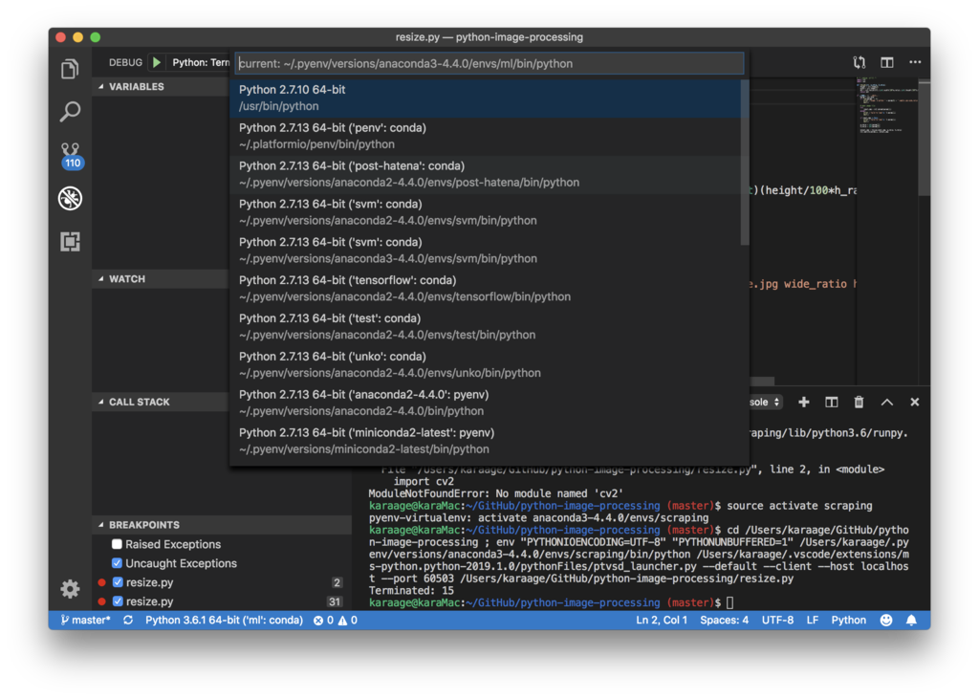Screen dimensions: 979x699
Task: Click the editor minimap preview
Action: tap(887, 105)
